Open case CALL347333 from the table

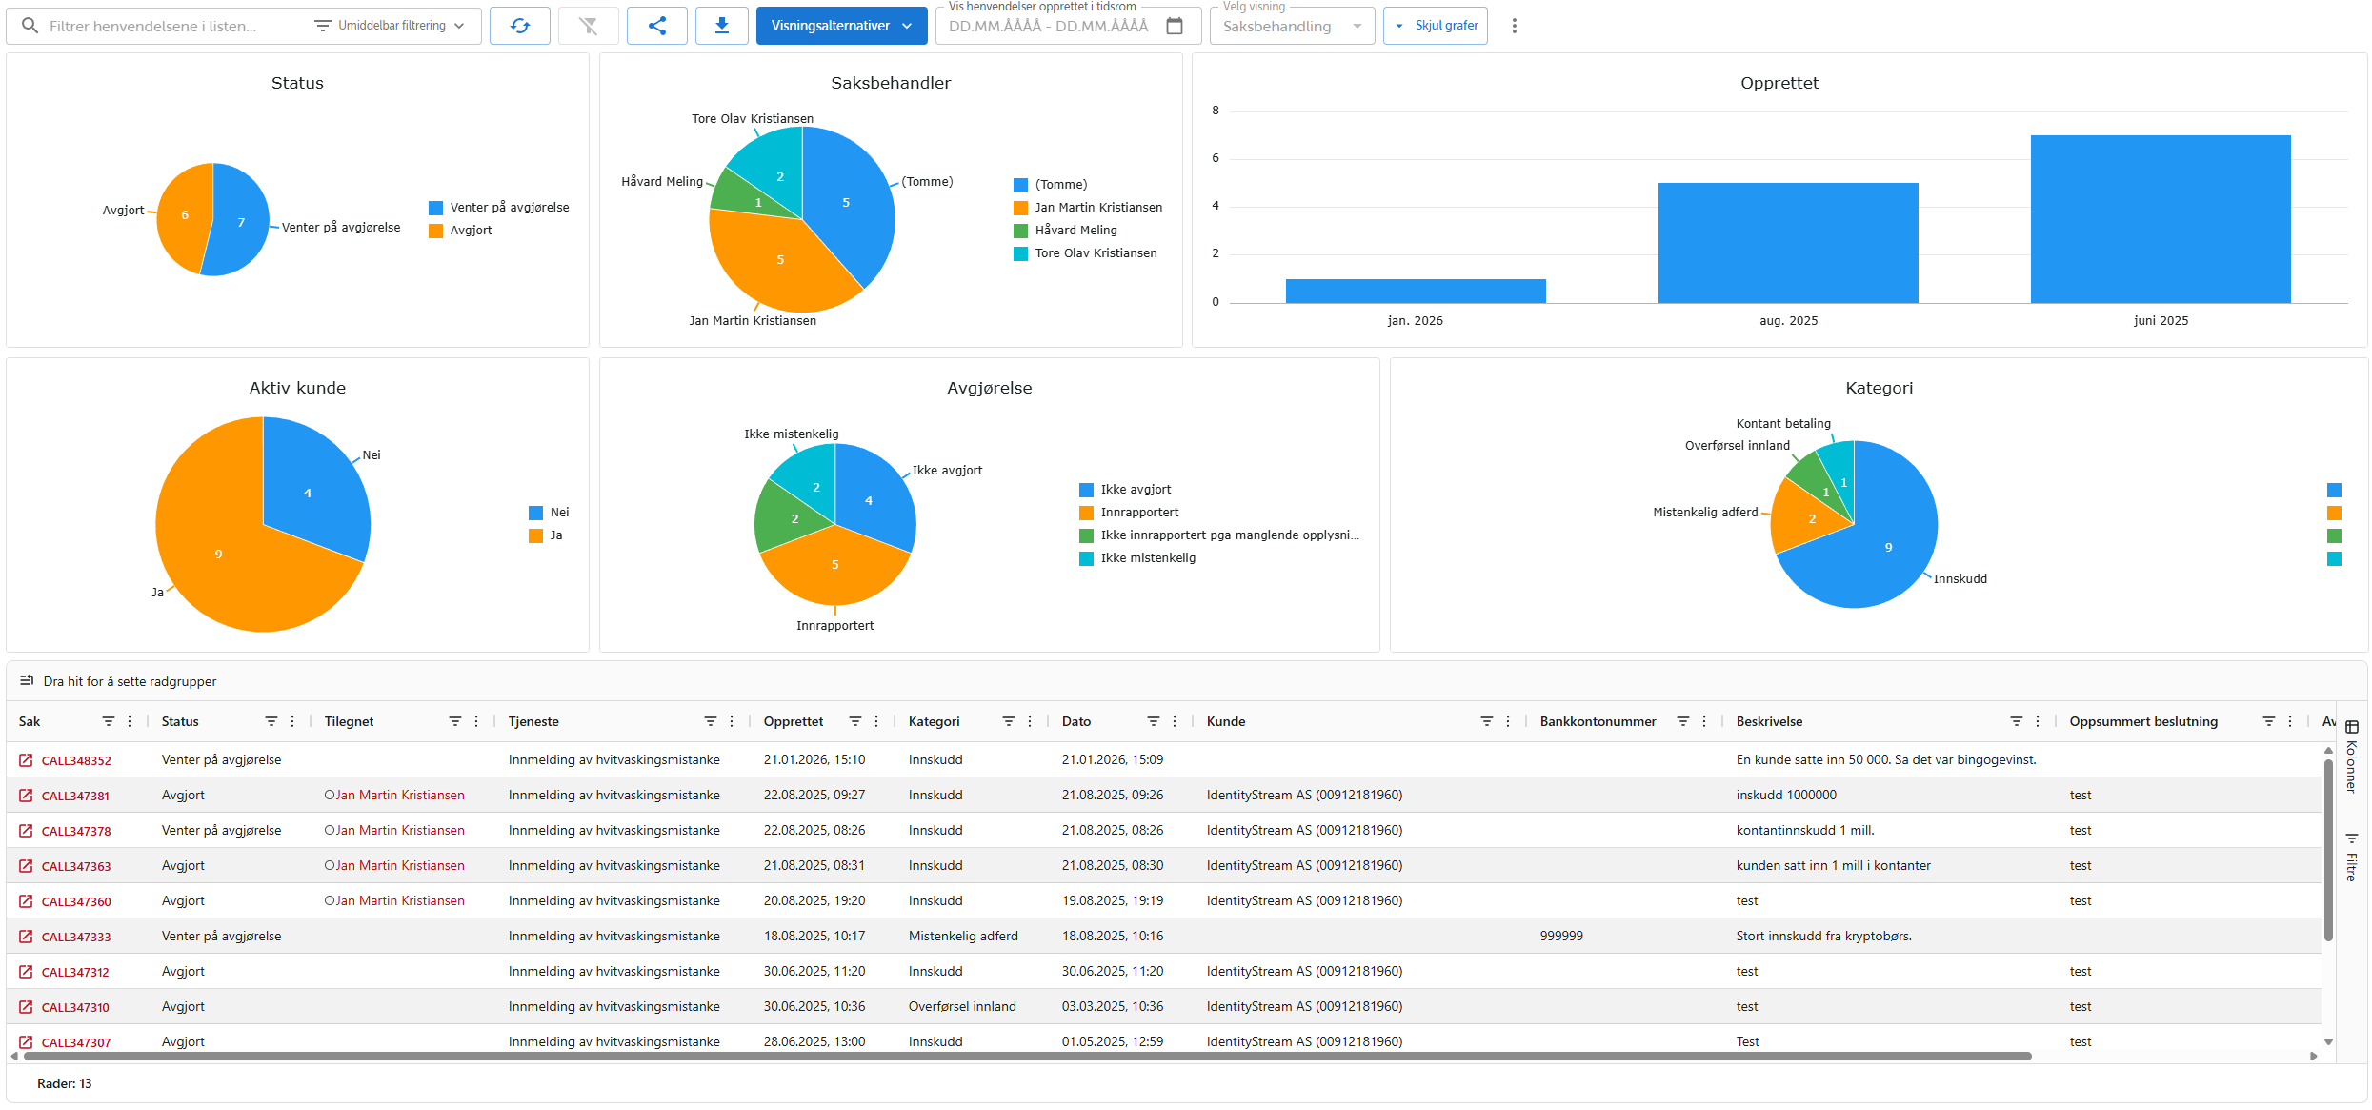(74, 936)
